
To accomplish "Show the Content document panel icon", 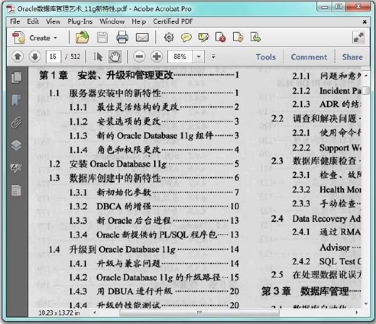I will (16, 191).
